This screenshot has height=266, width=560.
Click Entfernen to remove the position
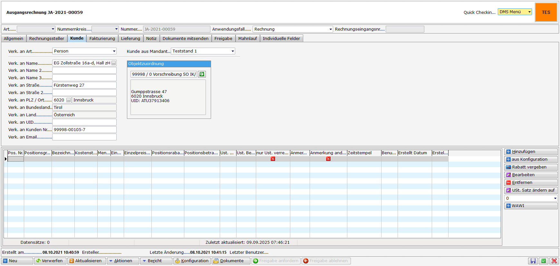point(531,183)
